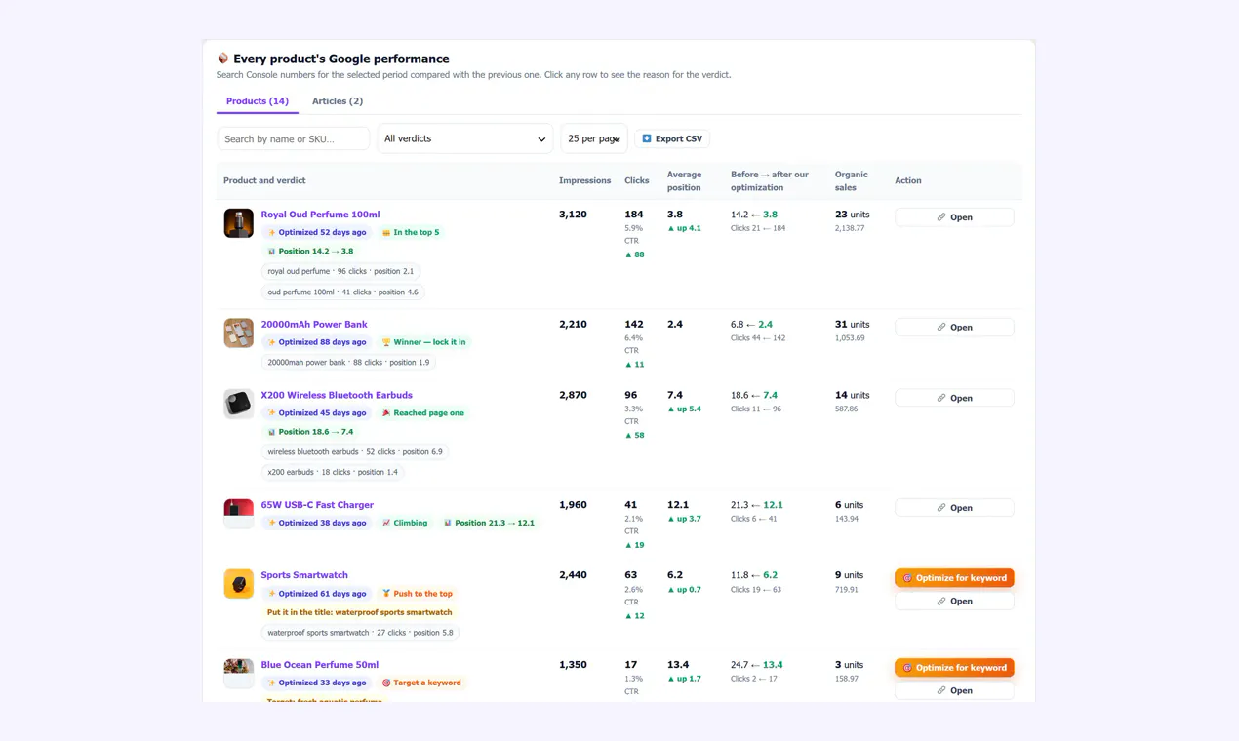Viewport: 1239px width, 741px height.
Task: Click the link icon in Power Bank Open button
Action: [941, 327]
